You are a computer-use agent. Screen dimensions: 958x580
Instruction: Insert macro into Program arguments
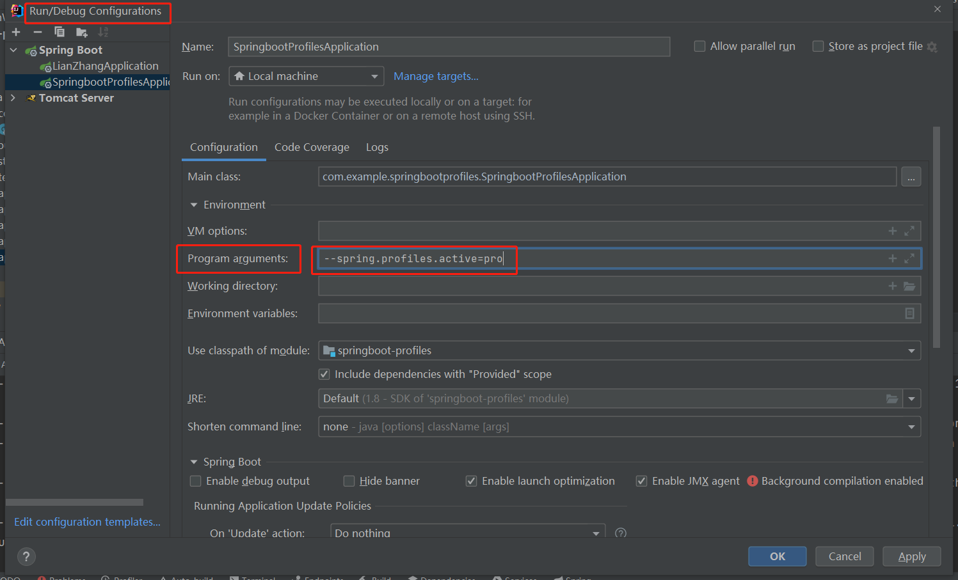point(893,258)
